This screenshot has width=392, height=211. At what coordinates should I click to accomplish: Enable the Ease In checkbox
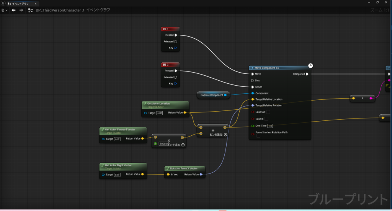pyautogui.click(x=266, y=119)
